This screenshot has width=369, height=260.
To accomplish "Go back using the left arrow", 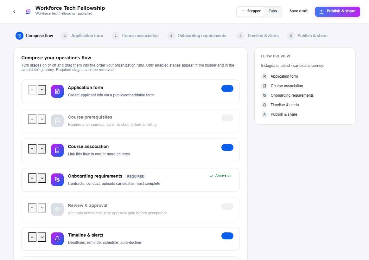I will 14,12.
